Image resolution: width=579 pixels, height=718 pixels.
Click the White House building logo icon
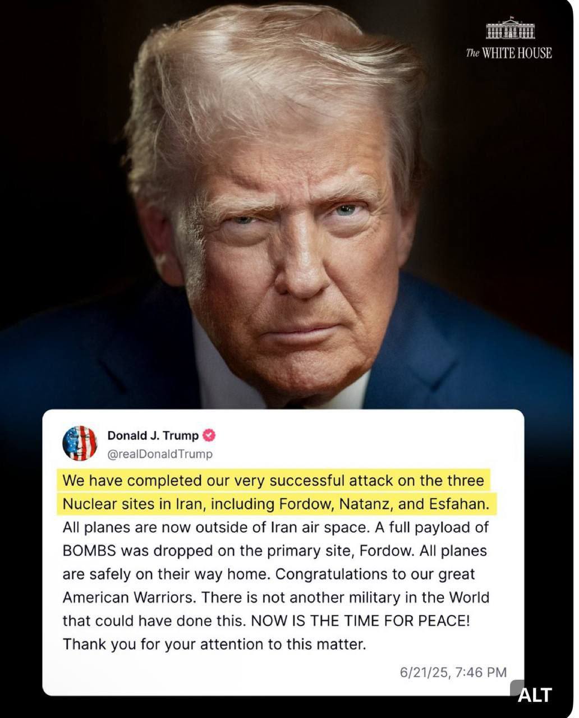tap(509, 28)
